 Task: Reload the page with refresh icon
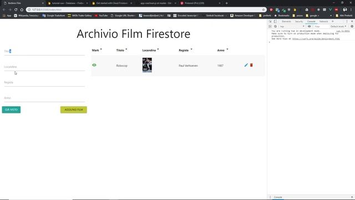coord(16,10)
